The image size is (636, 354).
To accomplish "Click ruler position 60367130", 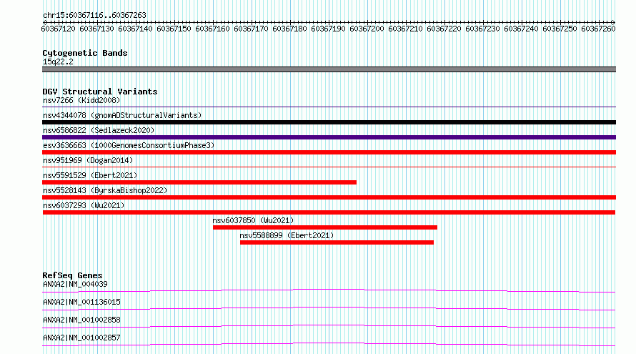I will coord(96,29).
